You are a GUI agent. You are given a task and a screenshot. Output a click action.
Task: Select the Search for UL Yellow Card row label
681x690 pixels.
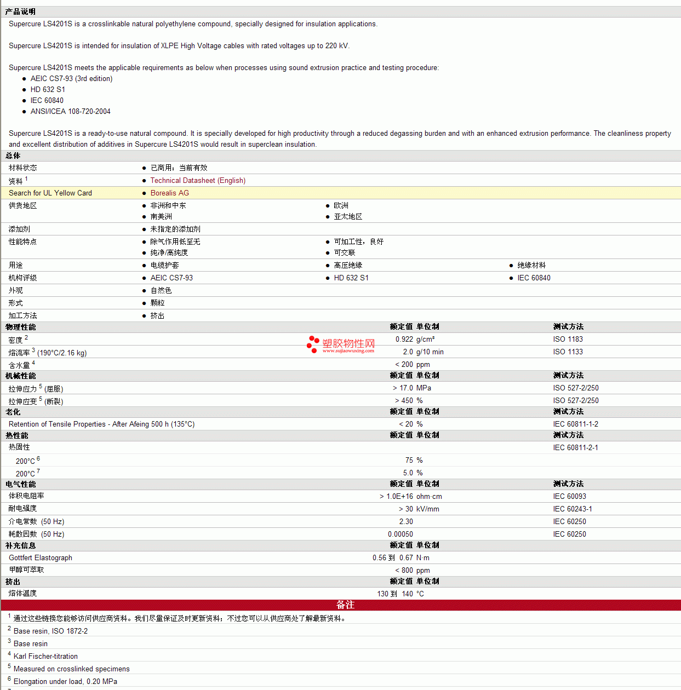pos(50,193)
